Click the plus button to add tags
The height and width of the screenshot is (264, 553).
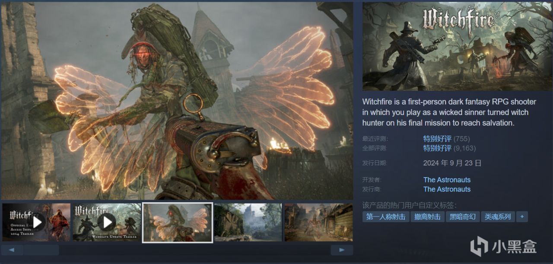(522, 217)
